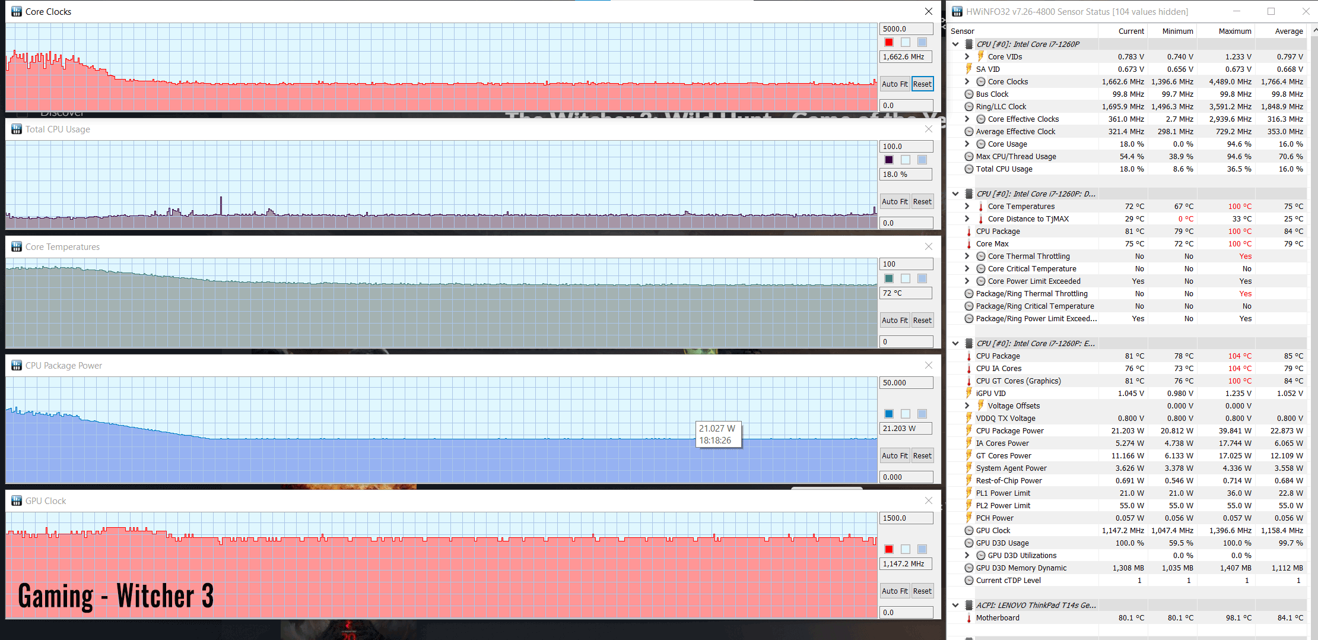Image resolution: width=1318 pixels, height=640 pixels.
Task: Click the dark purple swatch in Total CPU Usage graph
Action: point(889,160)
